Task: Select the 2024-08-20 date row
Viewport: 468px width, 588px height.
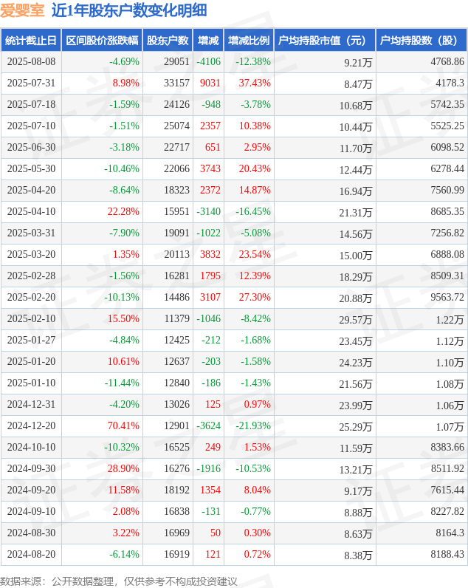Action: tap(31, 555)
